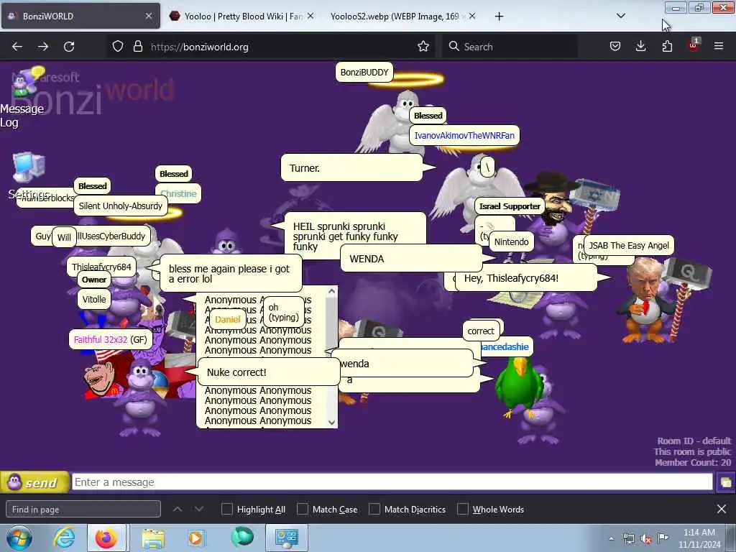Reload the BonziWORLD page
The height and width of the screenshot is (552, 736).
69,47
